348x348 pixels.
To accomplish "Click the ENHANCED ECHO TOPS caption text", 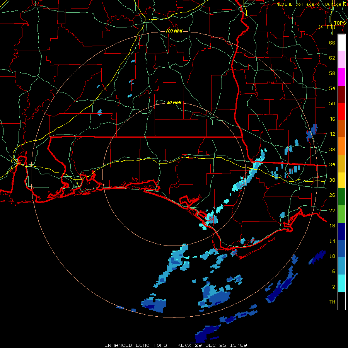I will [136, 345].
